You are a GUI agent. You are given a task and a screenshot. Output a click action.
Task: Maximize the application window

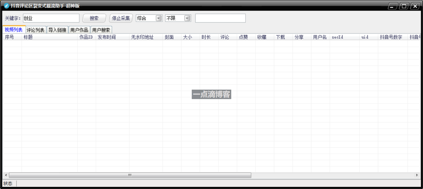tap(404, 6)
